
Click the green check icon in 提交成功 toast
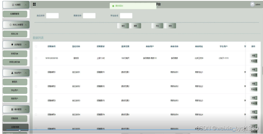[x=113, y=6]
